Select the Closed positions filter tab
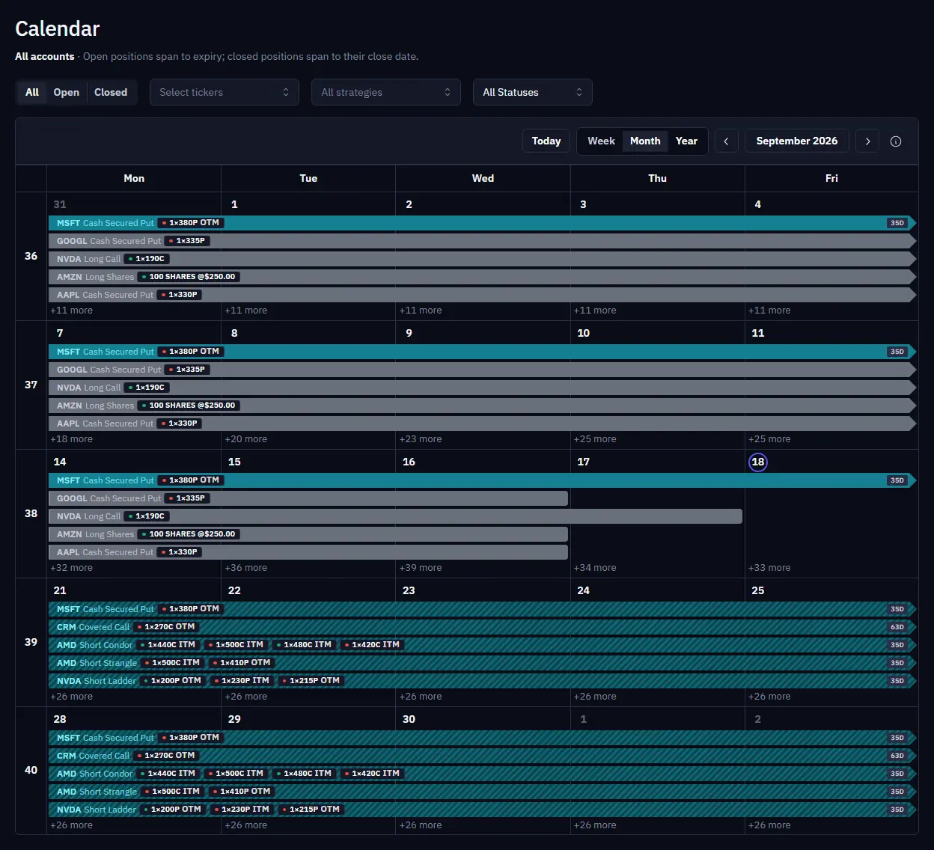Screen dimensions: 934x850 pyautogui.click(x=111, y=92)
